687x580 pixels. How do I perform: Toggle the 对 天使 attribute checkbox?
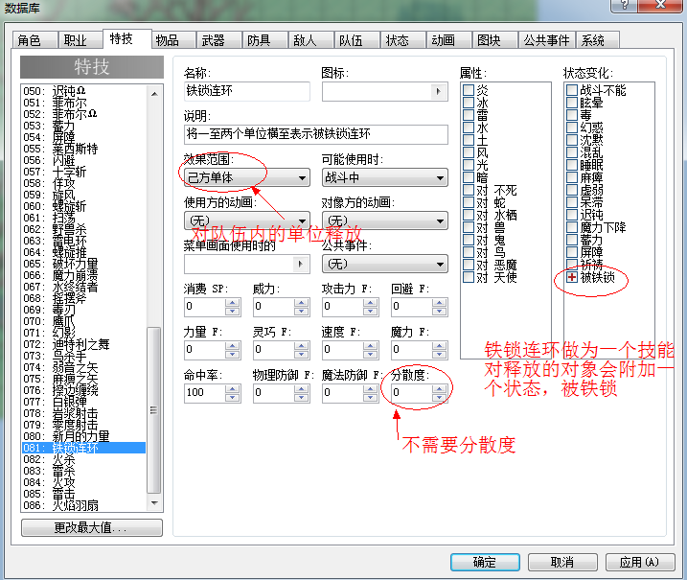coord(469,277)
